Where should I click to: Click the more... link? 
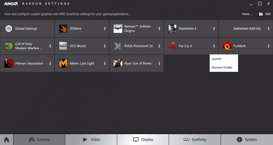(247, 14)
